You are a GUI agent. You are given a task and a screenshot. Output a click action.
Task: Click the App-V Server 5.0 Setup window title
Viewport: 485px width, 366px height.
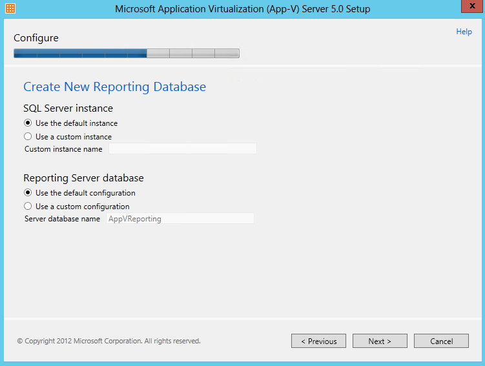243,9
